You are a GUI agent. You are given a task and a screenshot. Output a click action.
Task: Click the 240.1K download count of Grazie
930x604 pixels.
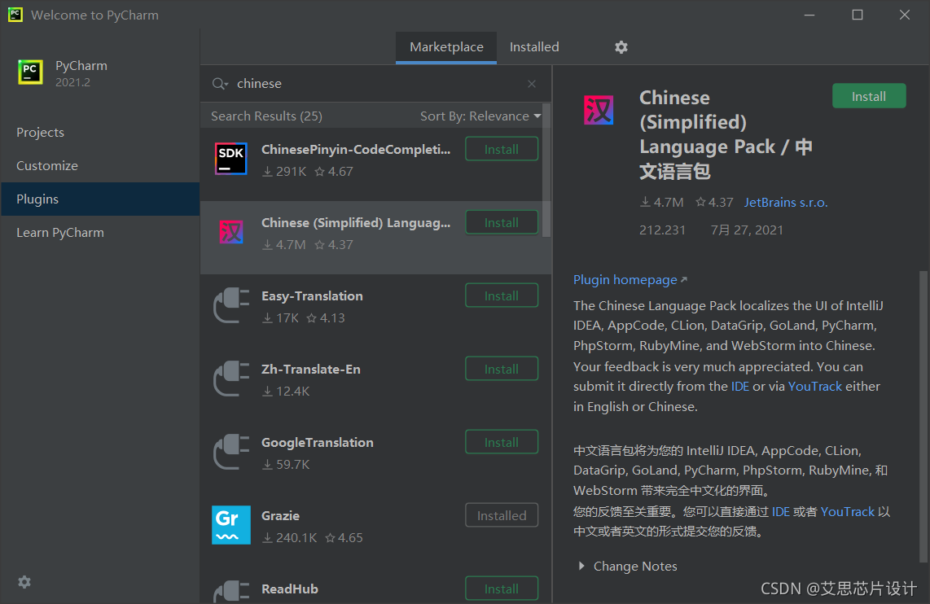coord(290,537)
